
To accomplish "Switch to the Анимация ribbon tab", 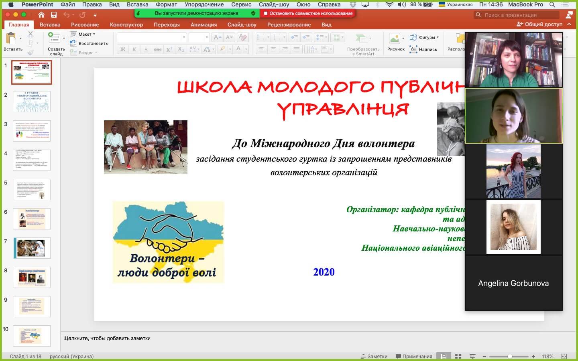I will coord(204,24).
